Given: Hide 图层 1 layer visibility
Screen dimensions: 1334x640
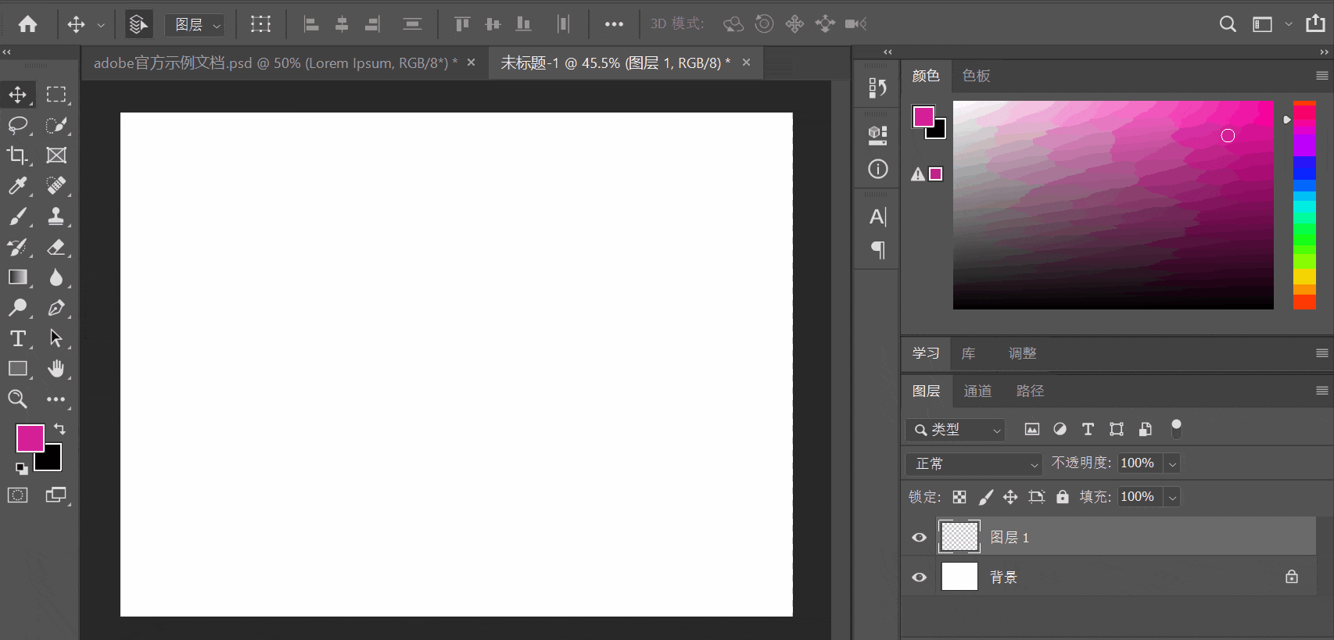Looking at the screenshot, I should click(920, 538).
